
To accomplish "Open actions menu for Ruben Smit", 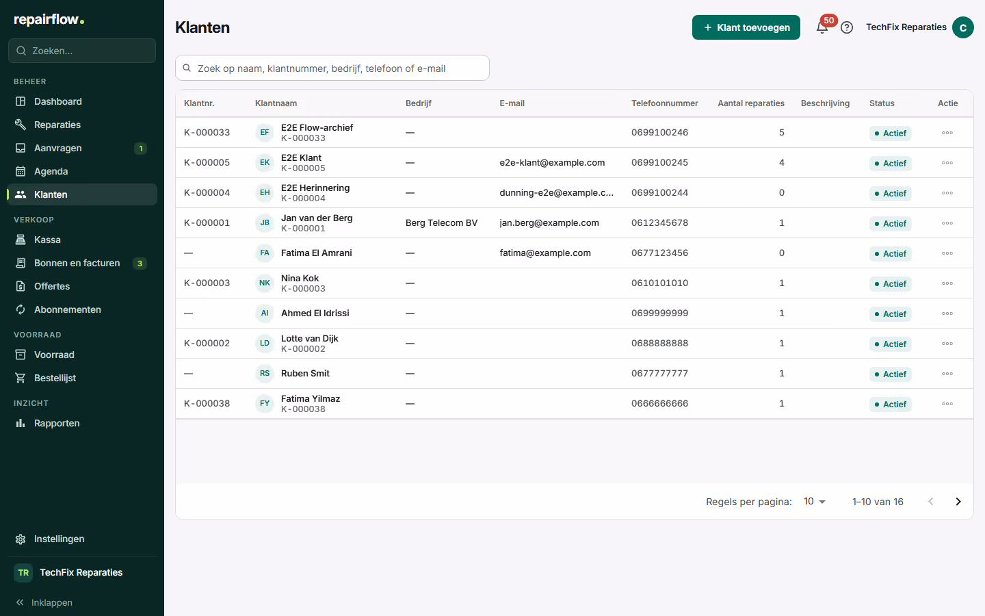I will (947, 374).
